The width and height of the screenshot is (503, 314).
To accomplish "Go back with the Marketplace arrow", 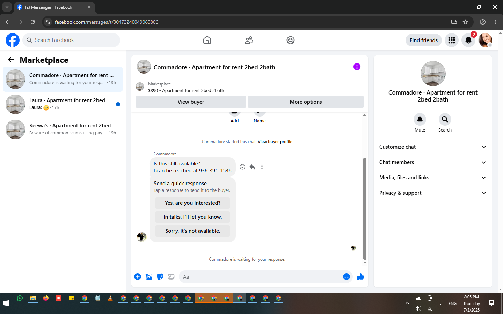I will tap(11, 60).
